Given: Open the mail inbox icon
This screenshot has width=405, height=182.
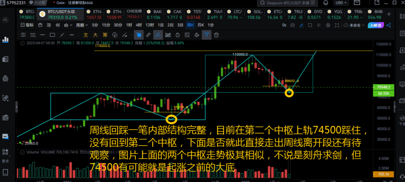Looking at the screenshot, I should point(357,3).
